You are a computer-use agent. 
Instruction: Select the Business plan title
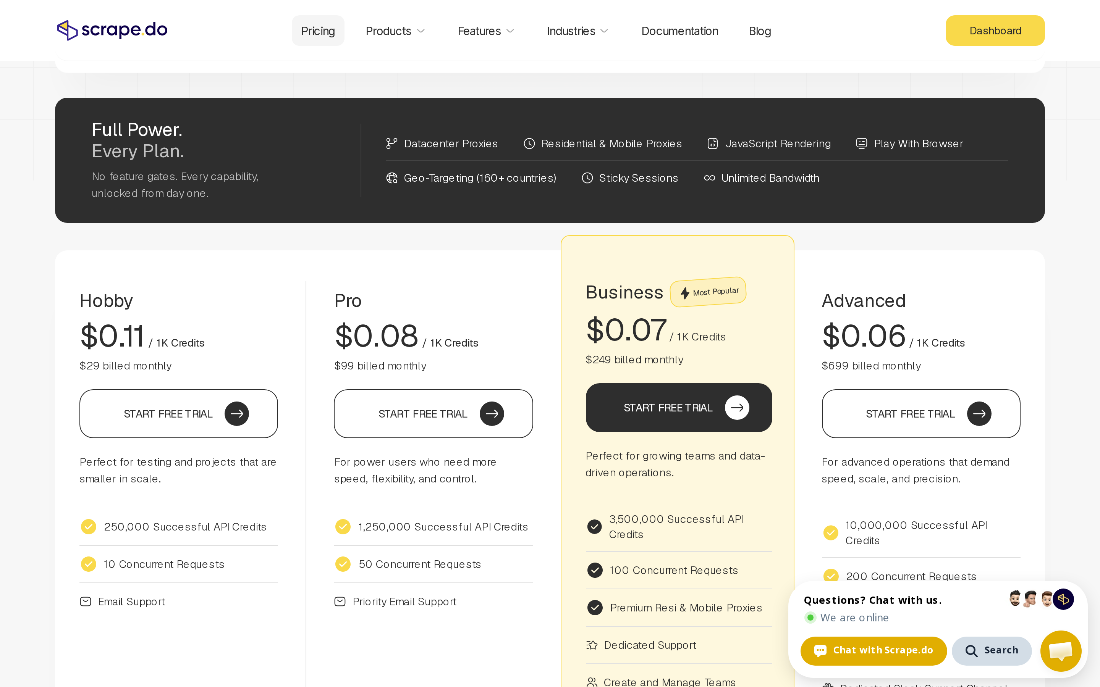(624, 292)
